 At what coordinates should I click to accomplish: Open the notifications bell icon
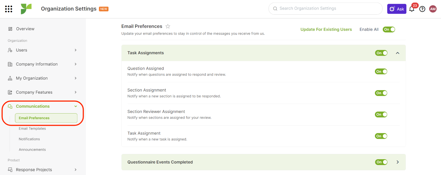point(412,9)
